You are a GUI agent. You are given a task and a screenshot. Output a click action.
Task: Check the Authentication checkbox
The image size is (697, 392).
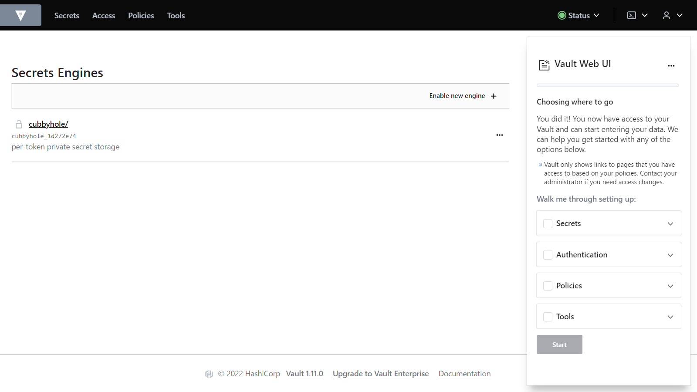coord(548,255)
